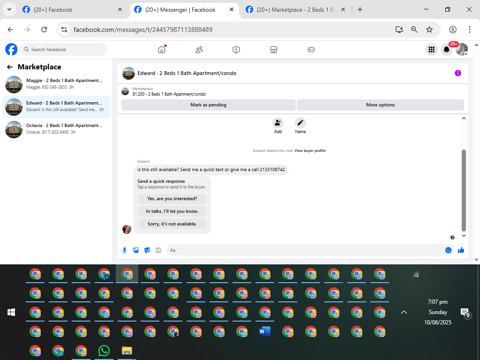Open the Friends icon in top navigation
This screenshot has height=360, width=480.
199,50
